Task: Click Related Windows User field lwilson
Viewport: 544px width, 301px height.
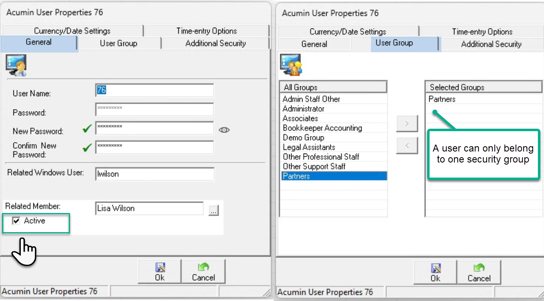Action: click(x=155, y=174)
